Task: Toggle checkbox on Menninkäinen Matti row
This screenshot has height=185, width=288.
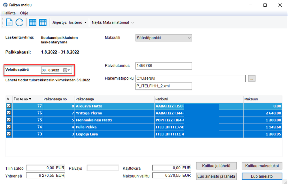Action: tap(9, 120)
